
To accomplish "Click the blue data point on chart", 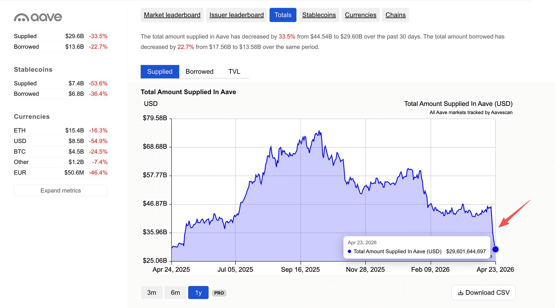I will tap(495, 249).
